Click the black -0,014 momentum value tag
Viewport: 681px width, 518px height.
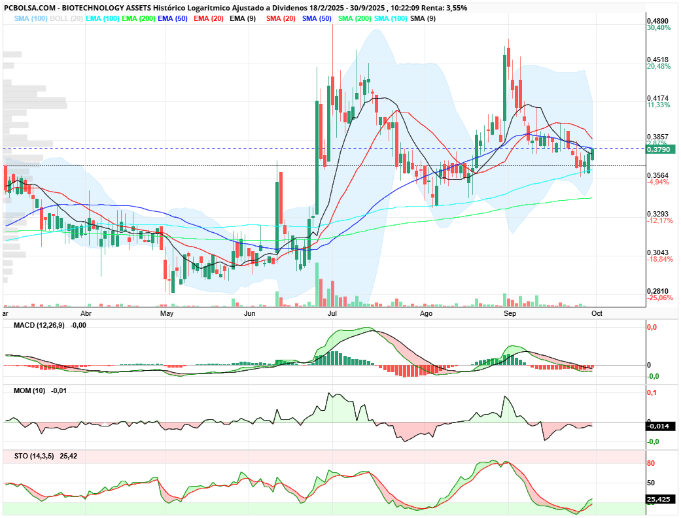[x=657, y=426]
